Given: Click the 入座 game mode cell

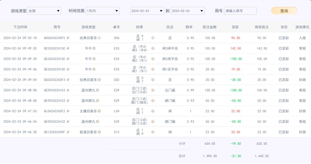Looking at the screenshot, I should click(302, 38).
